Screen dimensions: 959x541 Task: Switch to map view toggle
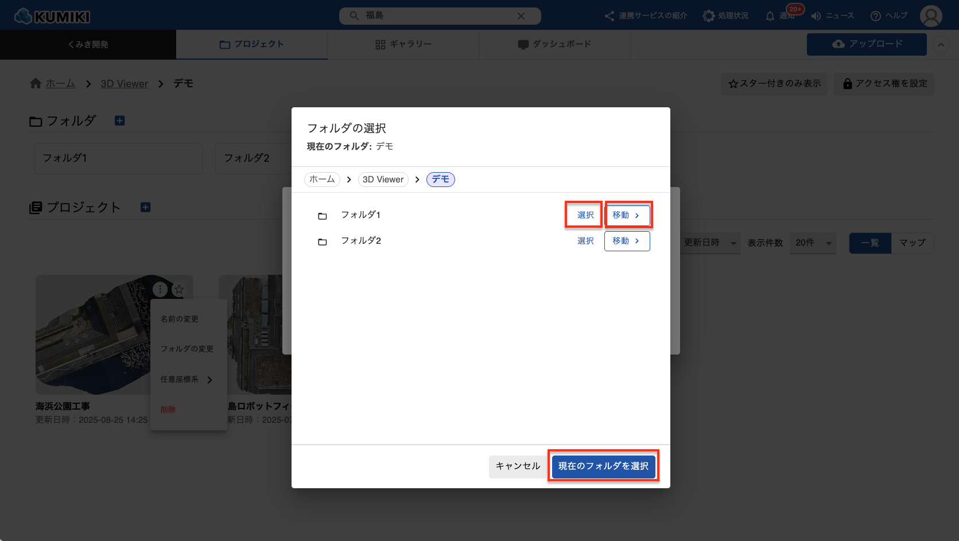(912, 243)
